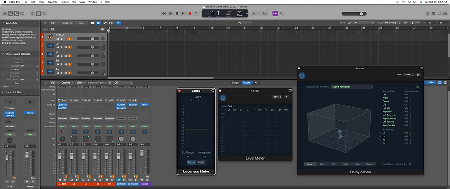
Task: Enable input monitoring on Rtr track
Action: click(x=69, y=73)
